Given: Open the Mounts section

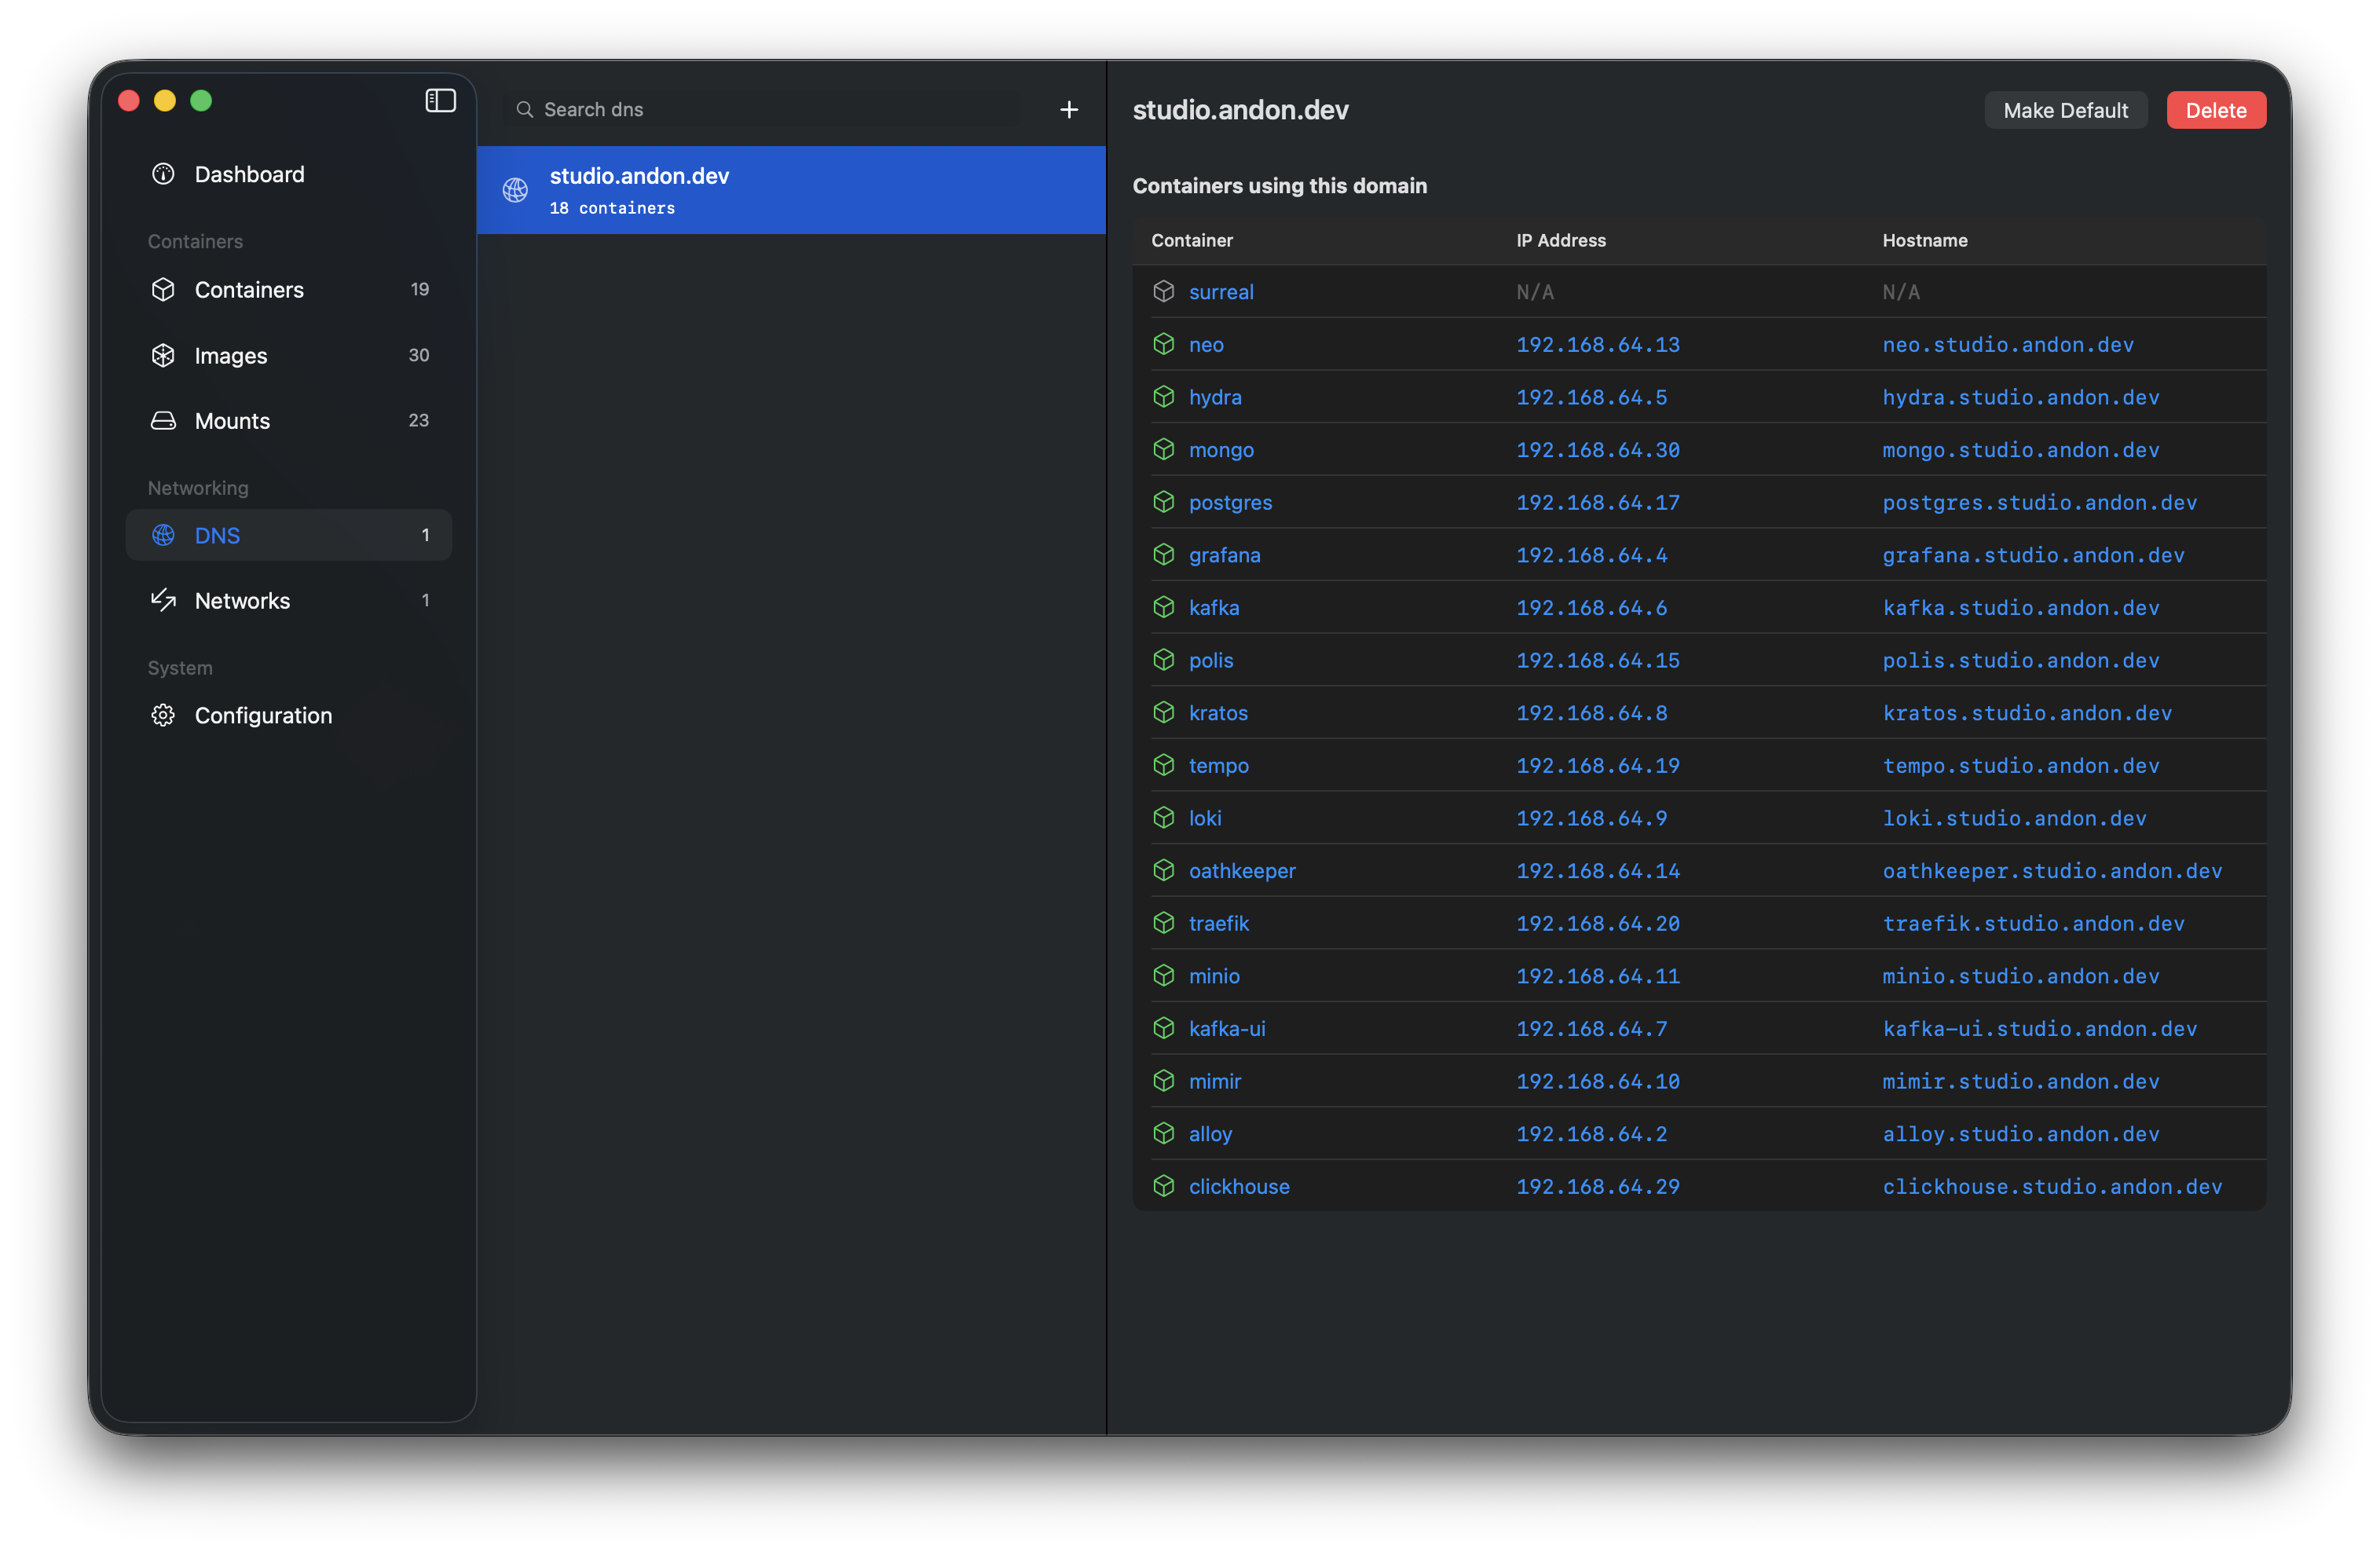Looking at the screenshot, I should pos(289,421).
